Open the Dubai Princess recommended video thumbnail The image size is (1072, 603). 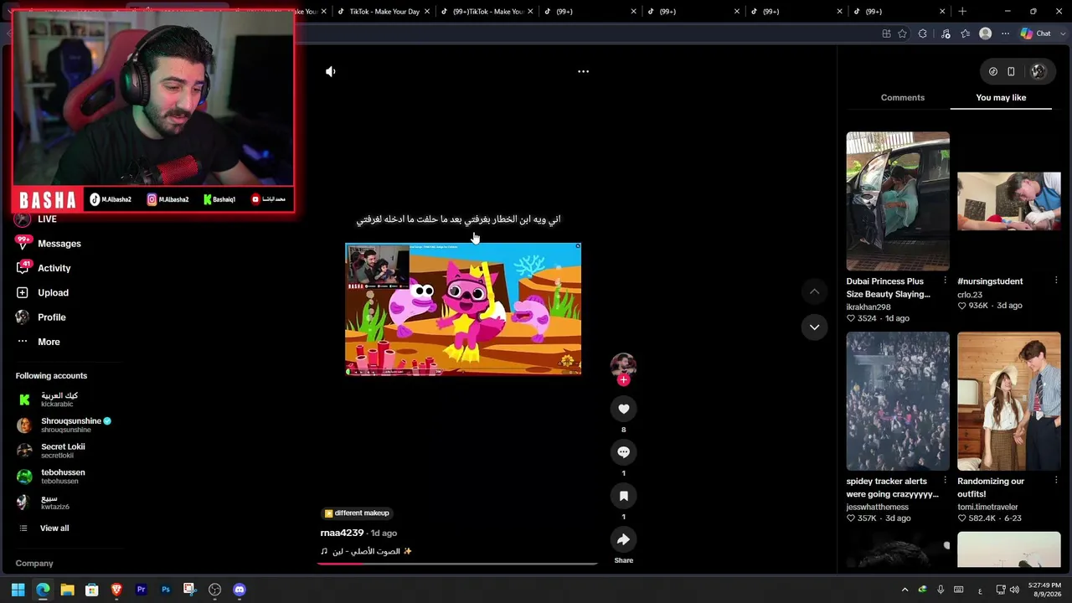898,201
